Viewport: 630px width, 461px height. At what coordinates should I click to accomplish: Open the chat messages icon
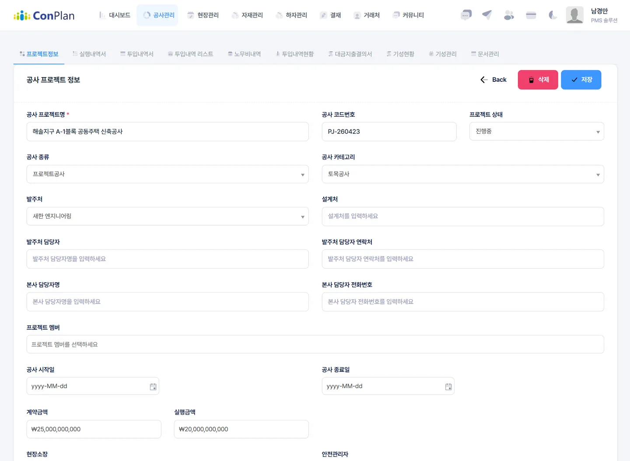466,15
